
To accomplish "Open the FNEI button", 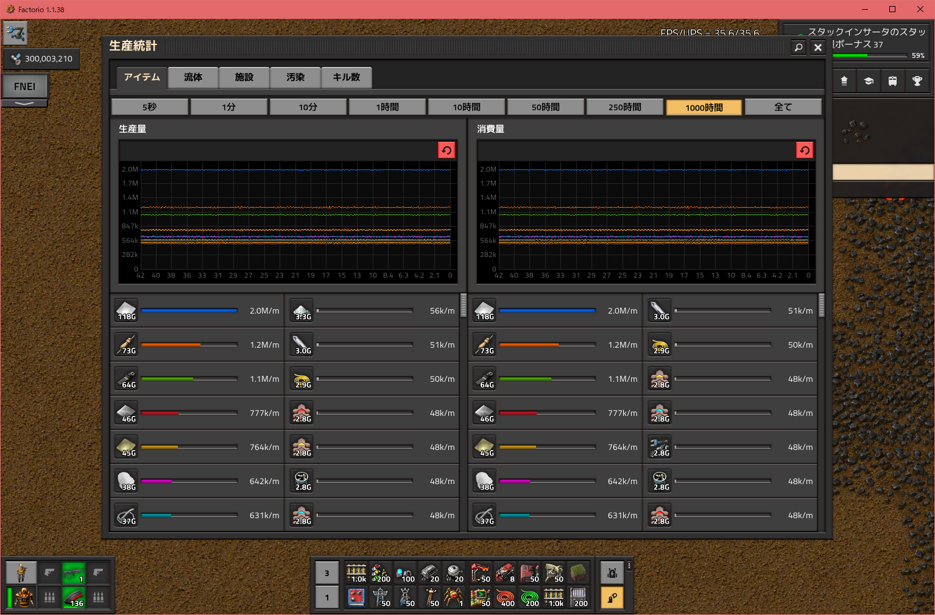I will click(x=25, y=86).
